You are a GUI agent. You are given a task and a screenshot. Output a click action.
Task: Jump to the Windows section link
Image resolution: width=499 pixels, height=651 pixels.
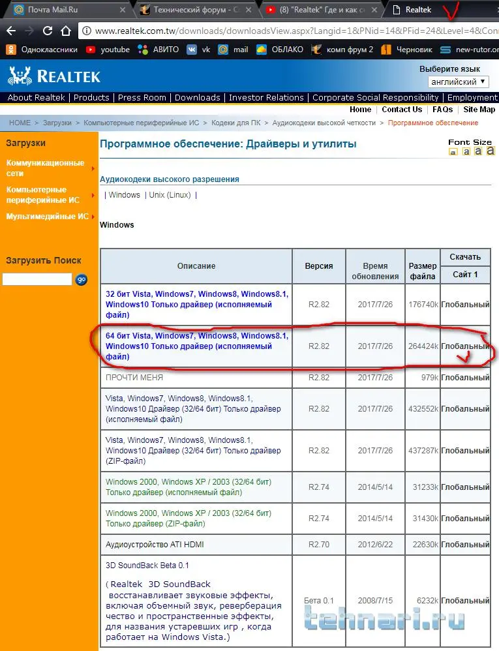[125, 195]
